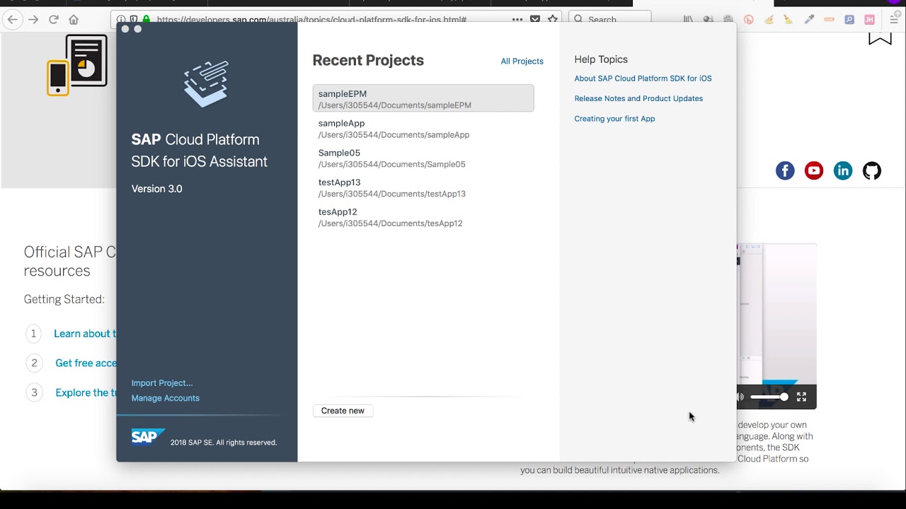Open SAP YouTube channel icon

tap(814, 170)
